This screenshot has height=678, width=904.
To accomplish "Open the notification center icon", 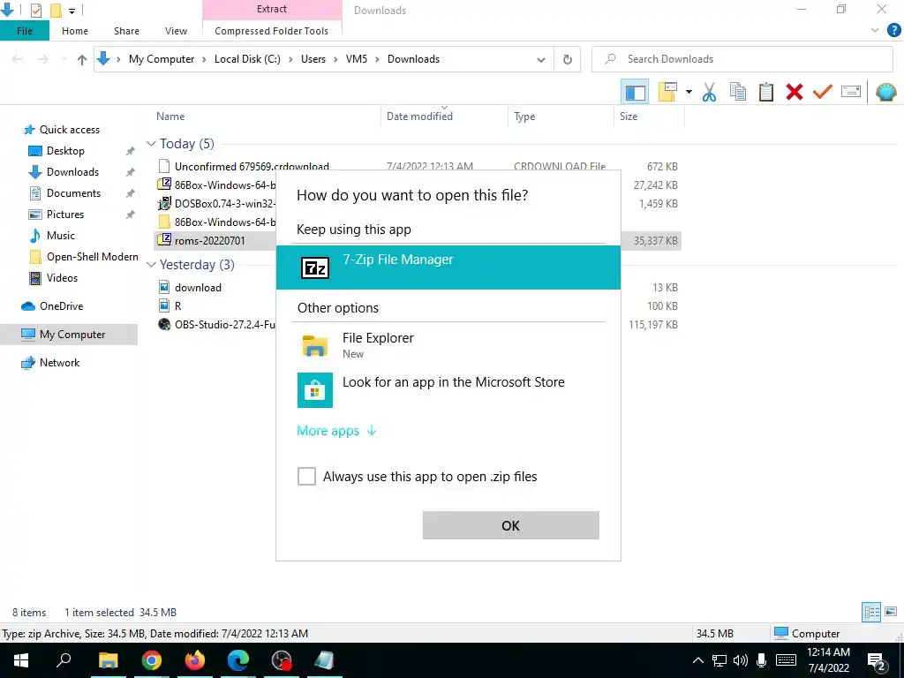I will point(877,660).
